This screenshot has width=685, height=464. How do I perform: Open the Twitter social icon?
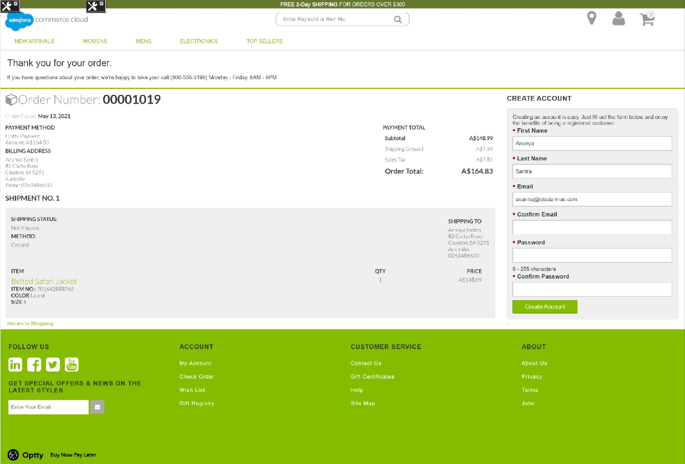coord(53,364)
